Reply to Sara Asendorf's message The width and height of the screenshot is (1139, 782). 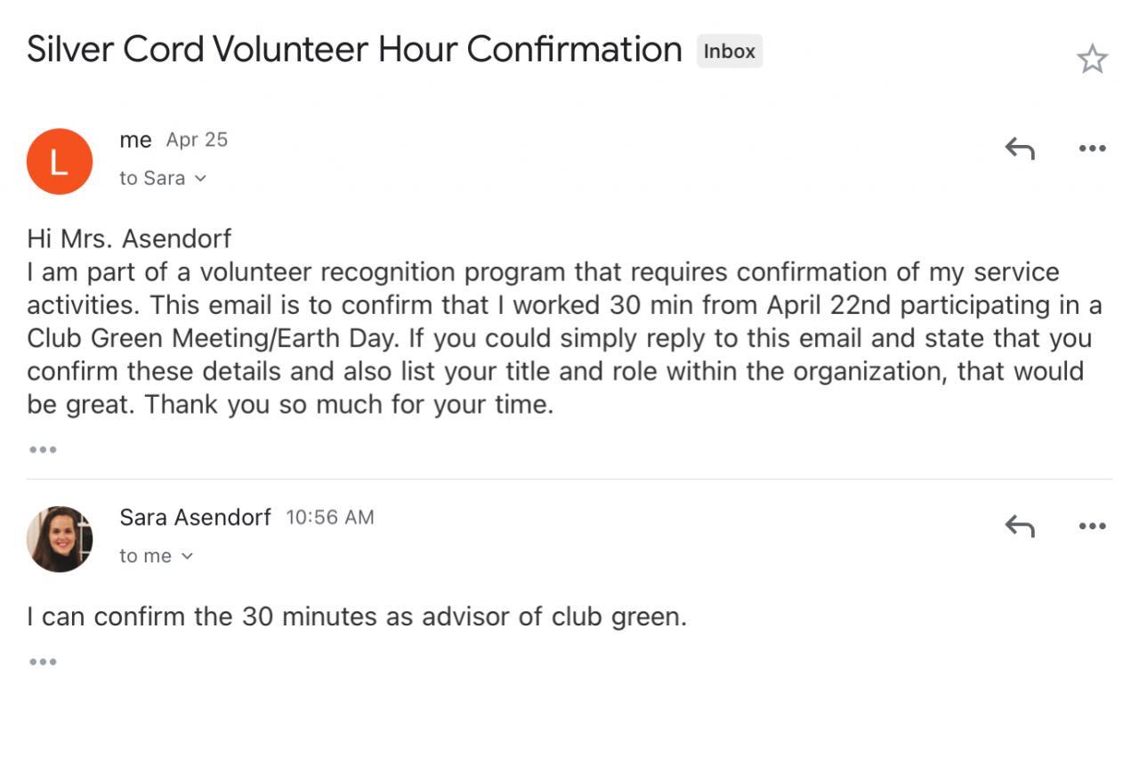pos(1020,527)
